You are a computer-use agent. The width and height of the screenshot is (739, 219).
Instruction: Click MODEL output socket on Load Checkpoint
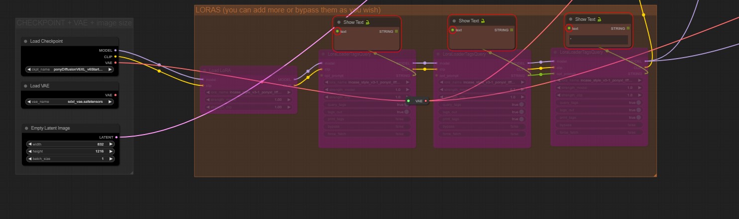[x=115, y=50]
